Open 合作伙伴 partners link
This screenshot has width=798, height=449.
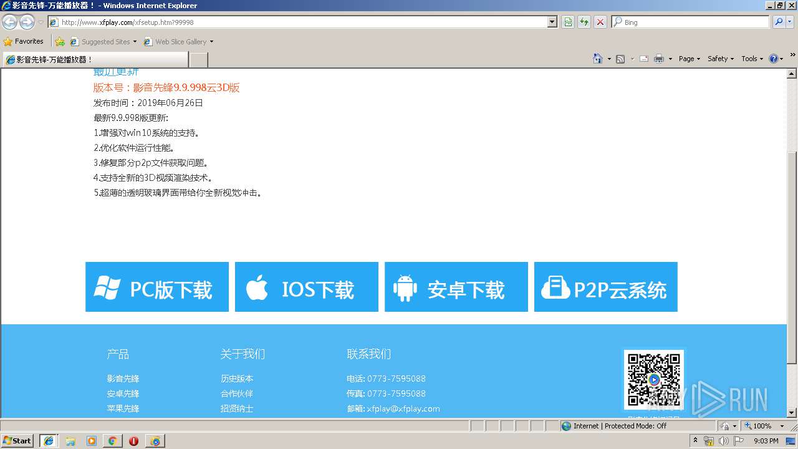tap(237, 393)
